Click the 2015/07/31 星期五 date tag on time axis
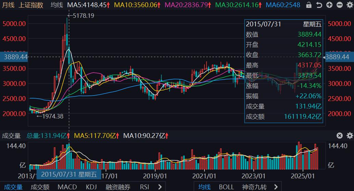Viewport: 354px width, 191px height. click(x=69, y=174)
